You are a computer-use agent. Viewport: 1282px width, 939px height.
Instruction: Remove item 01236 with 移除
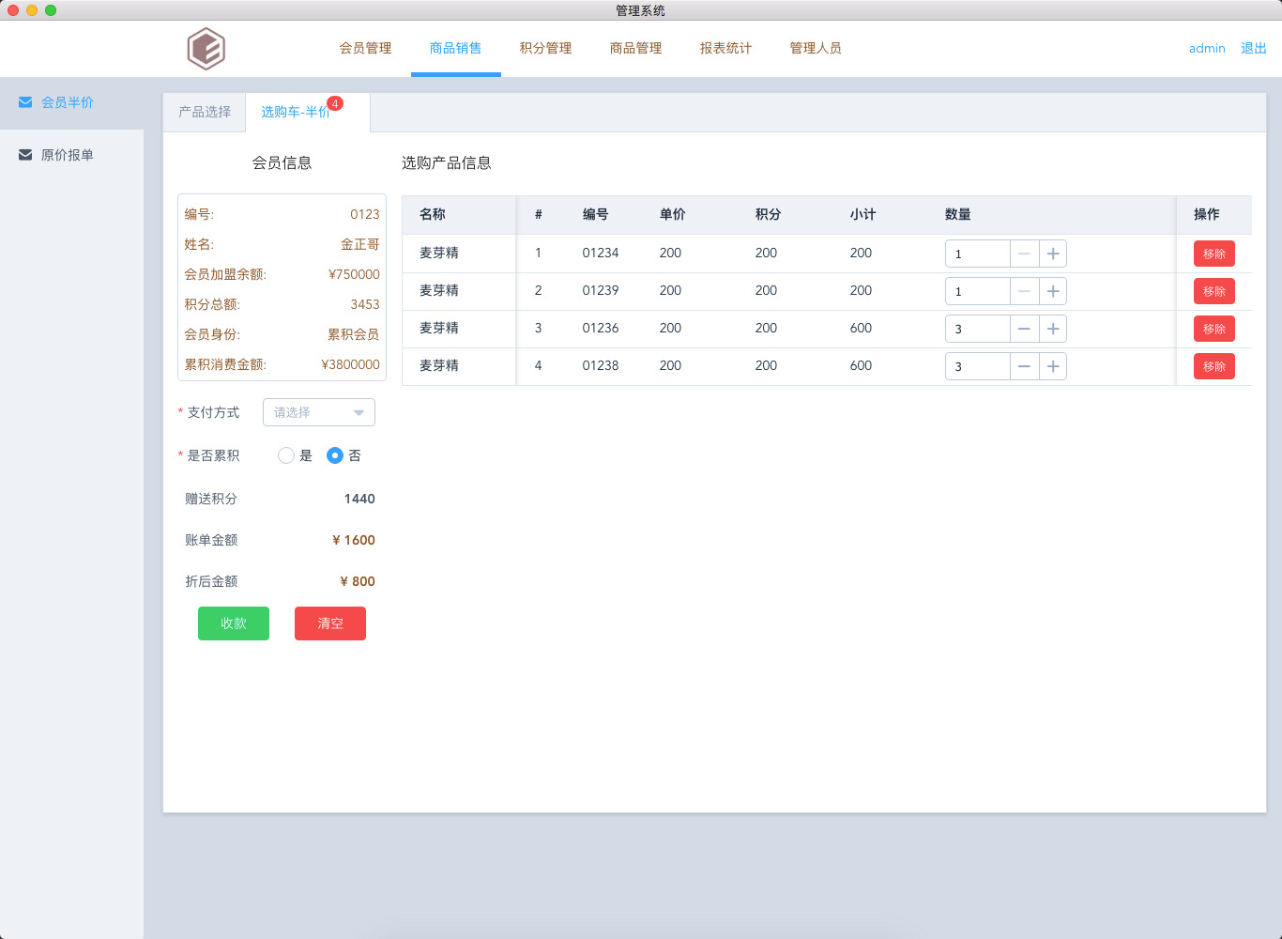click(x=1213, y=329)
